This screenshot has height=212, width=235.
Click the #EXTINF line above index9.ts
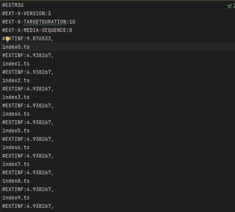[x=28, y=189]
